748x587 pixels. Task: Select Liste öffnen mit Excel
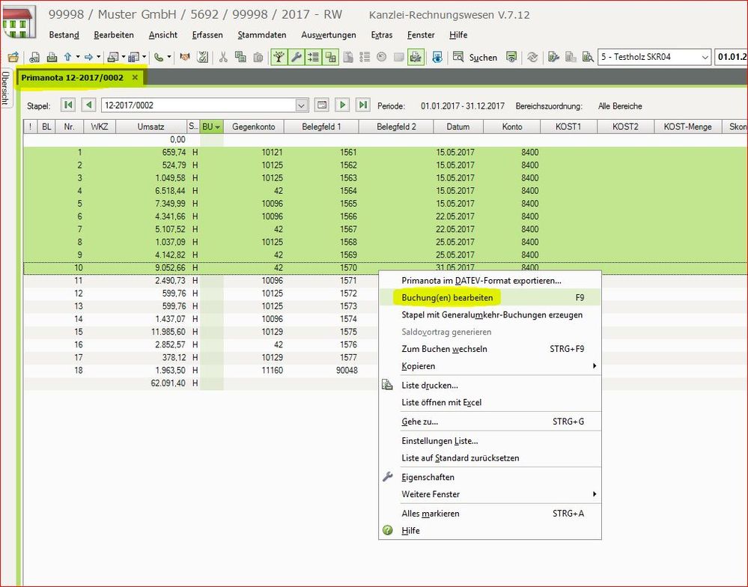(x=441, y=402)
